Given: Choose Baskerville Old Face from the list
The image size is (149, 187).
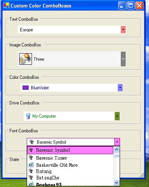Looking at the screenshot, I should pyautogui.click(x=70, y=165).
